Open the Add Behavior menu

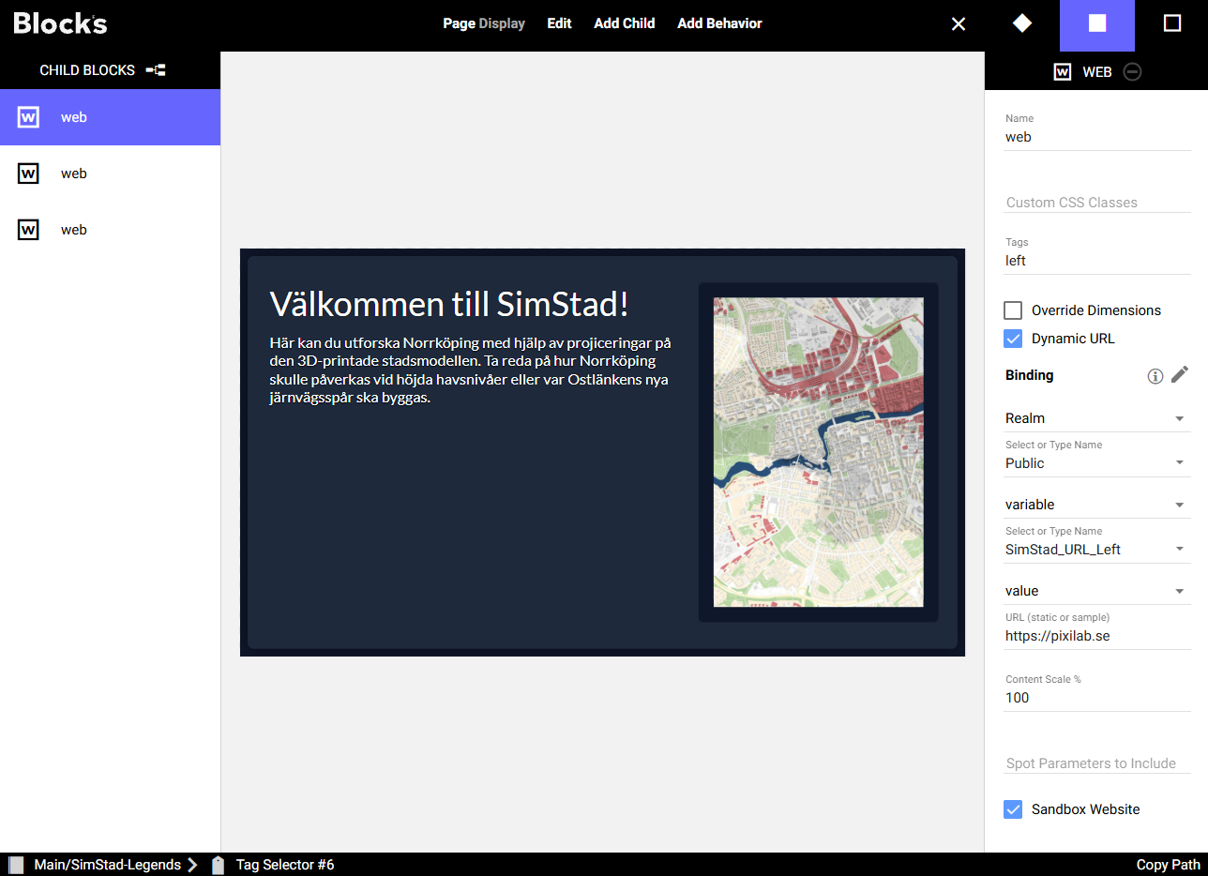720,23
